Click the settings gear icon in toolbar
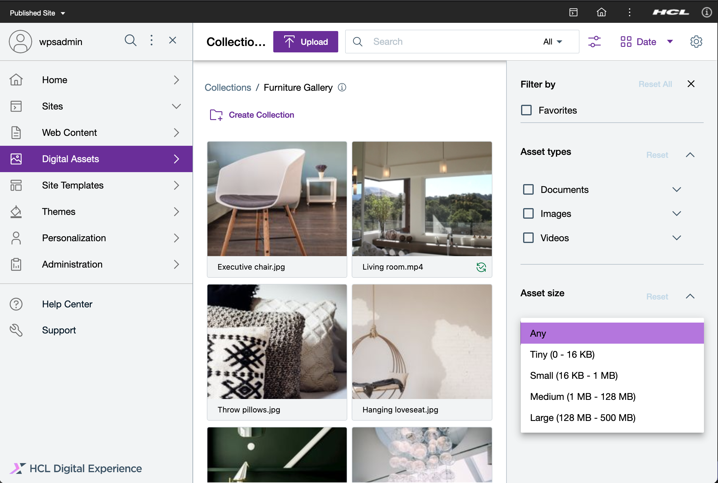The width and height of the screenshot is (718, 483). [x=696, y=42]
